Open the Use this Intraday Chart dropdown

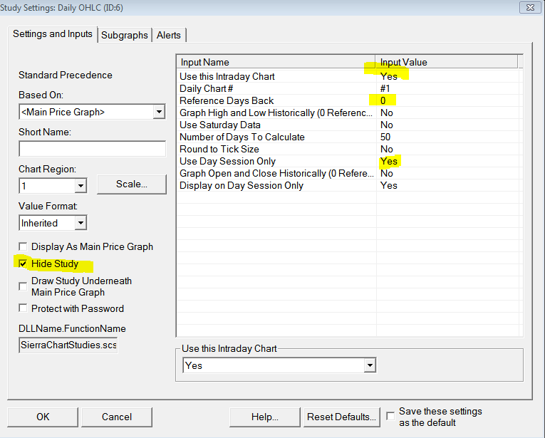pyautogui.click(x=370, y=365)
